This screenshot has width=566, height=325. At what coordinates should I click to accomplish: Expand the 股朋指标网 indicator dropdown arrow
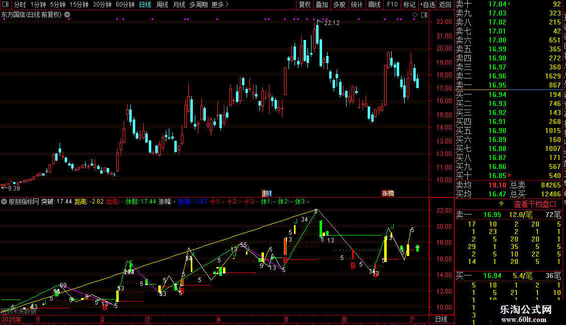tap(4, 202)
